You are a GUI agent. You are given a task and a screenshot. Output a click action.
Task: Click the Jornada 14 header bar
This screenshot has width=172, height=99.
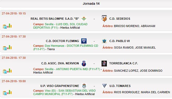[86, 4]
